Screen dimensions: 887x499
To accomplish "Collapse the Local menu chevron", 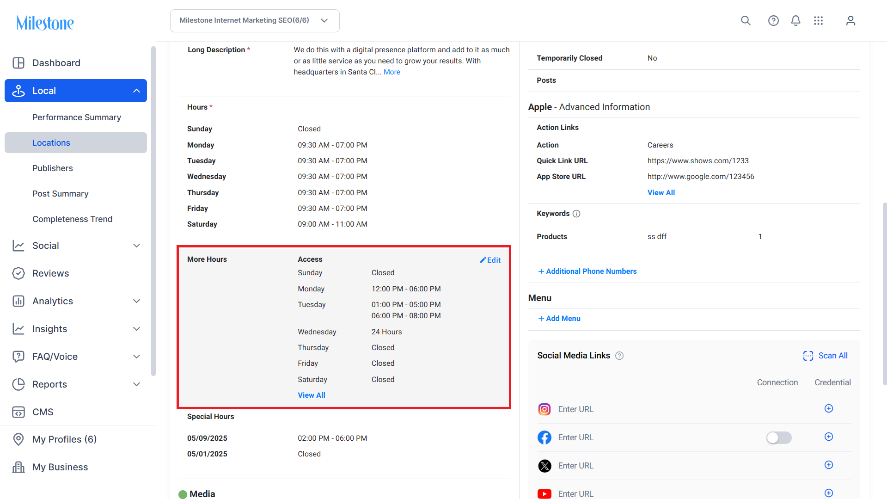I will (x=136, y=91).
